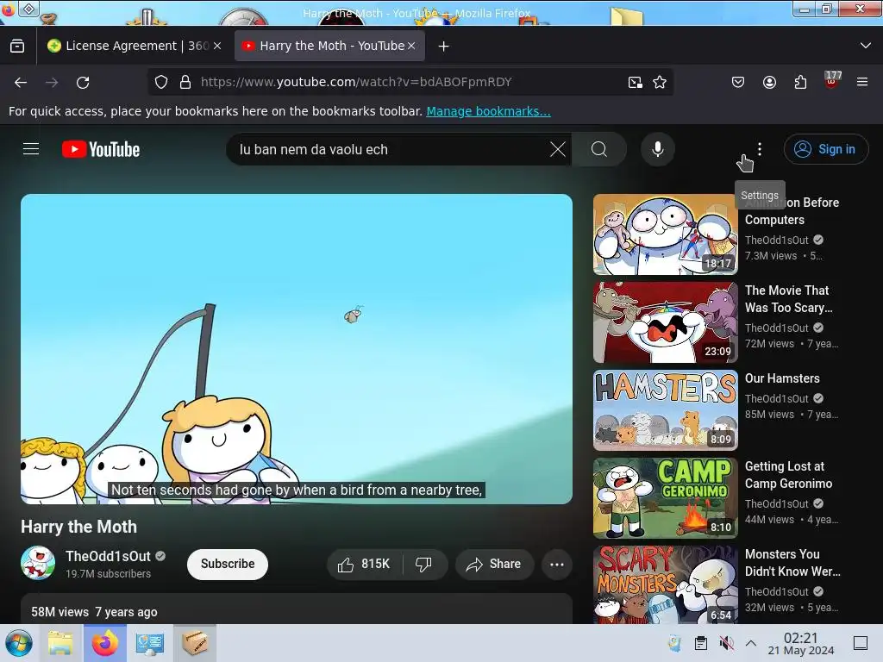The height and width of the screenshot is (662, 883).
Task: Open a new Firefox tab
Action: tap(444, 46)
